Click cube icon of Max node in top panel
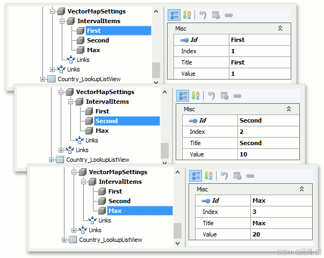This screenshot has width=324, height=258. 81,50
